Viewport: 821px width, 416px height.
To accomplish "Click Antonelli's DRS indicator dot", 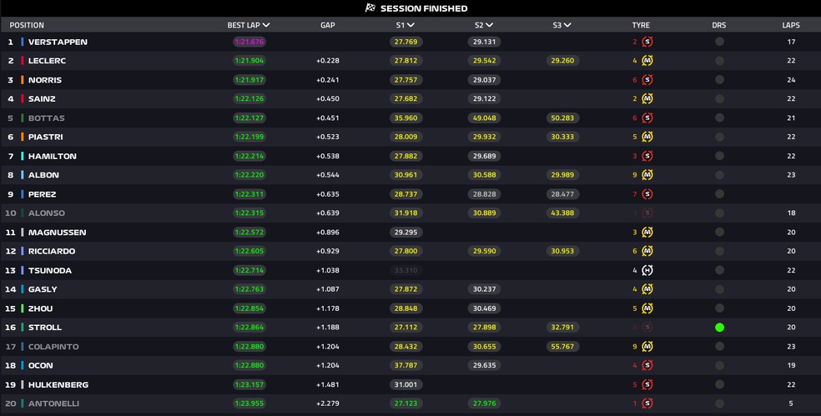I will 719,403.
